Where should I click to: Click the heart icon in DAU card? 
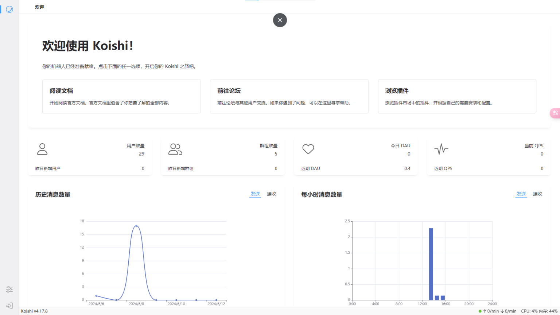pos(308,149)
